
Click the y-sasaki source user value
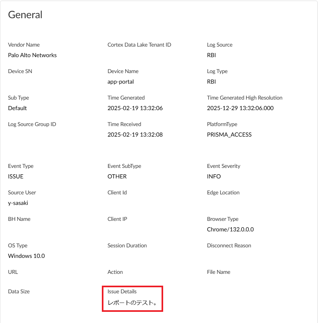tap(18, 203)
